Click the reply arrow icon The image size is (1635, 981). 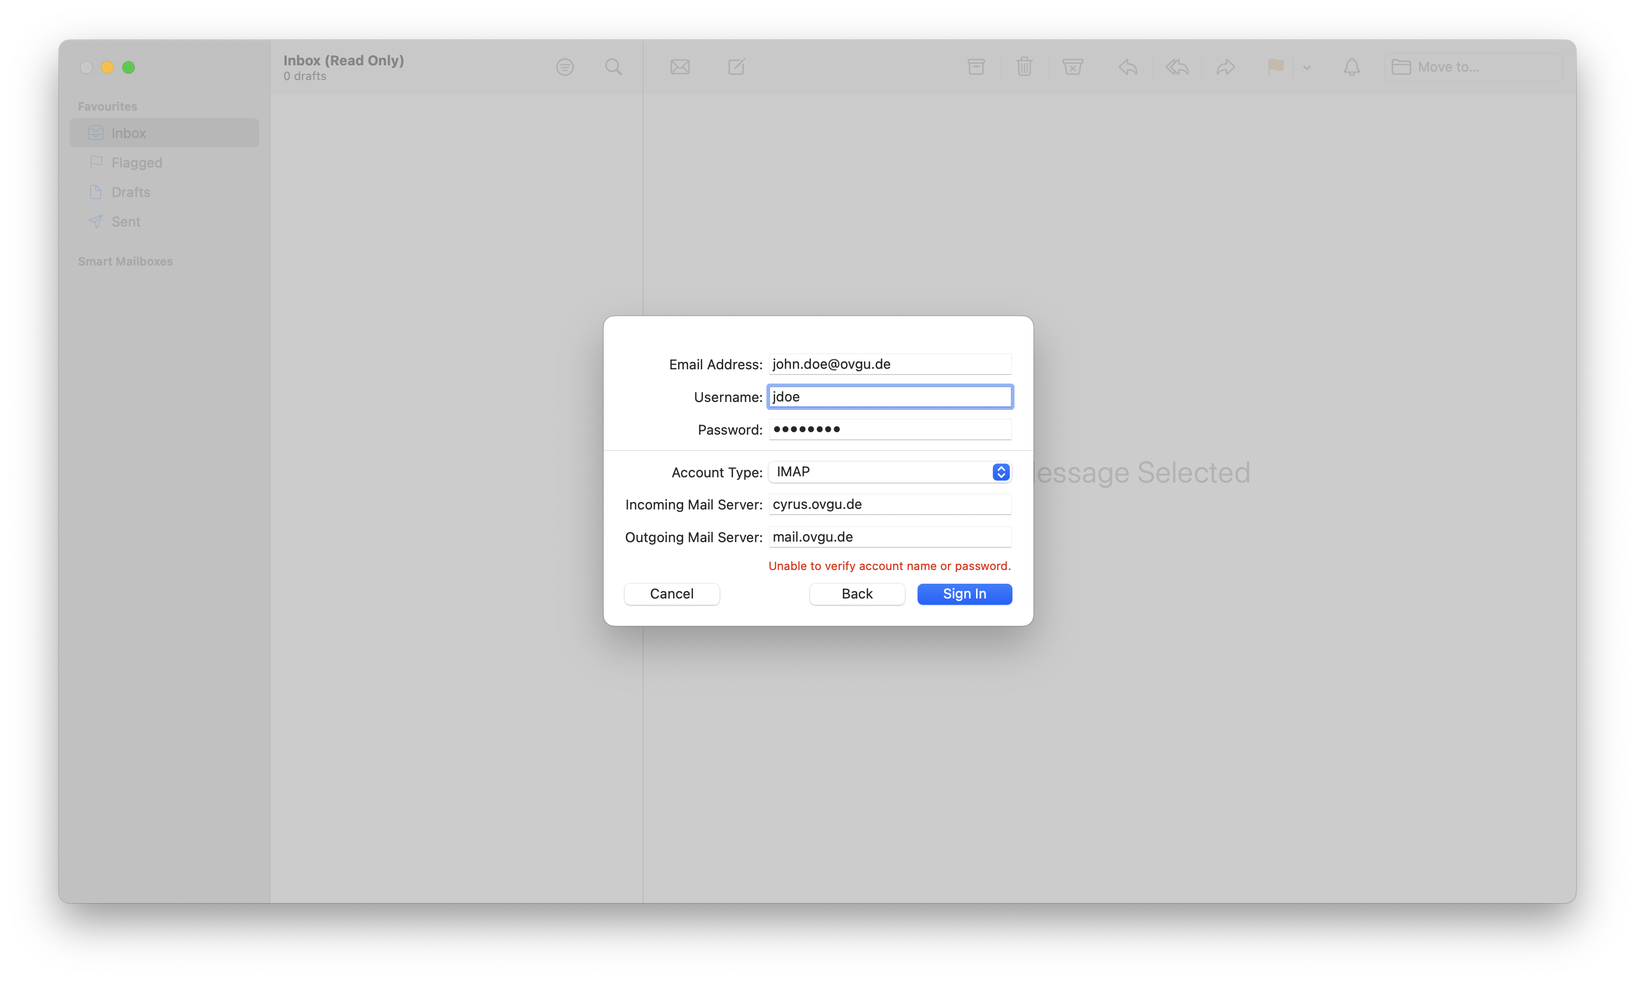1128,67
